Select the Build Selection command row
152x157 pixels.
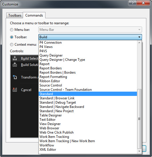[25, 58]
